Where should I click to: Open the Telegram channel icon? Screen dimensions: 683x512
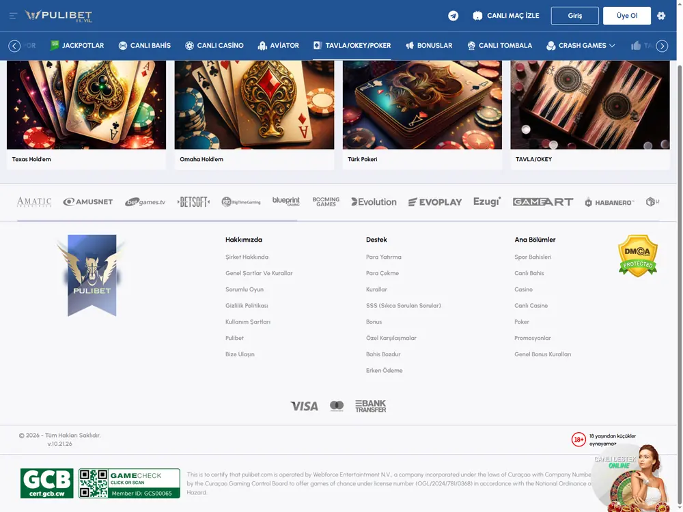(453, 16)
